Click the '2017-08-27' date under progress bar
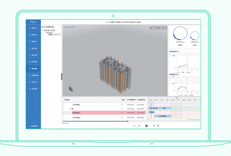This screenshot has width=231, height=156. click(x=65, y=123)
